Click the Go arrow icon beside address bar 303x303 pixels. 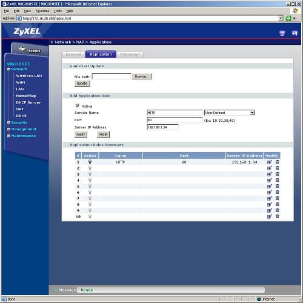click(288, 18)
